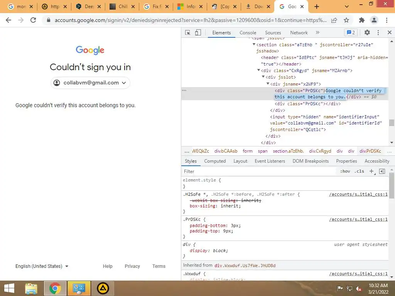Click the volume muted tray icon
395x296 pixels.
pyautogui.click(x=359, y=288)
